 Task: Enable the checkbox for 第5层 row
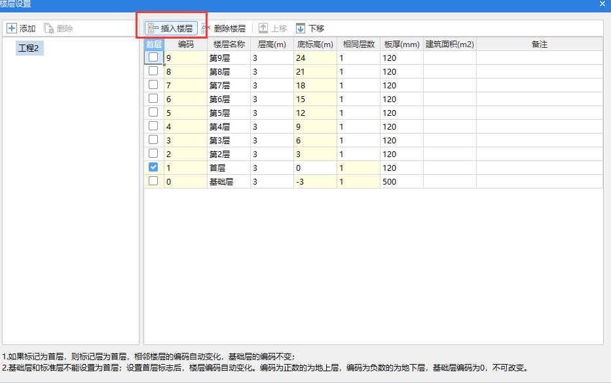153,113
